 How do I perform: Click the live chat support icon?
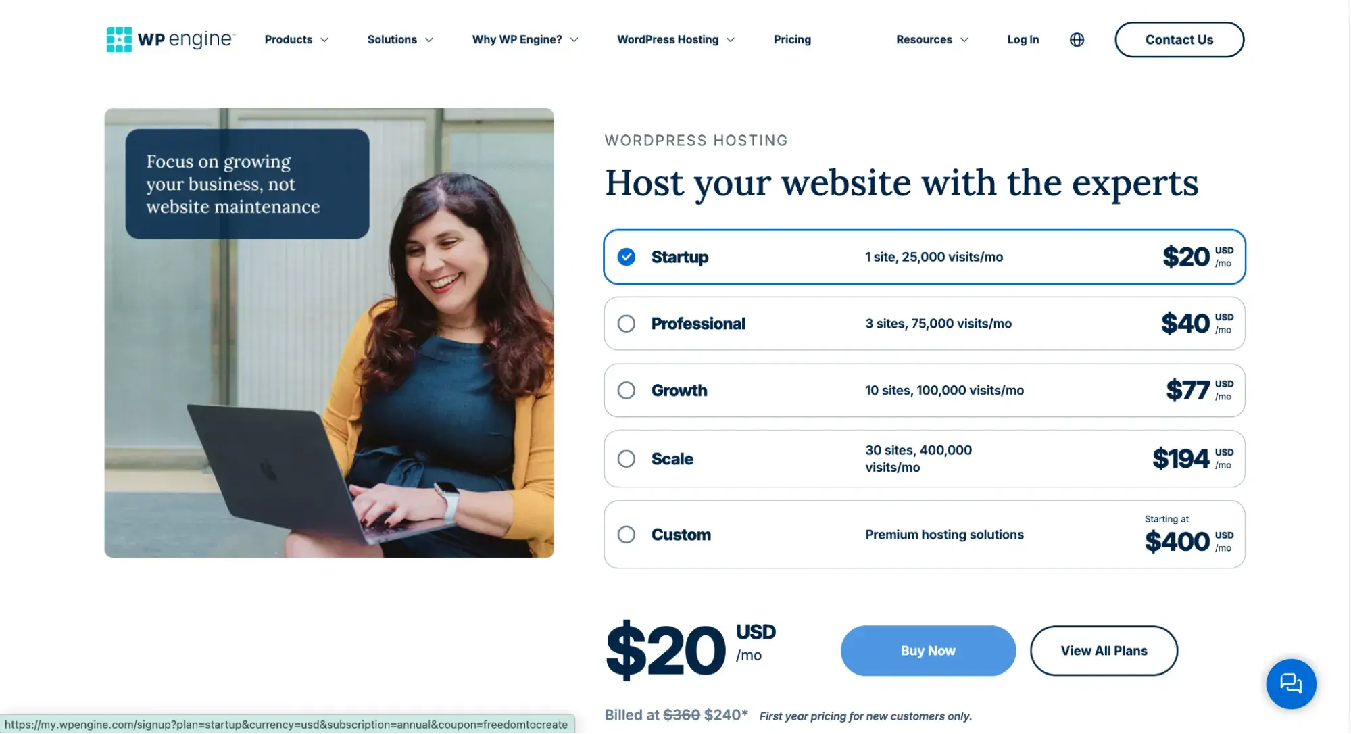pos(1292,684)
